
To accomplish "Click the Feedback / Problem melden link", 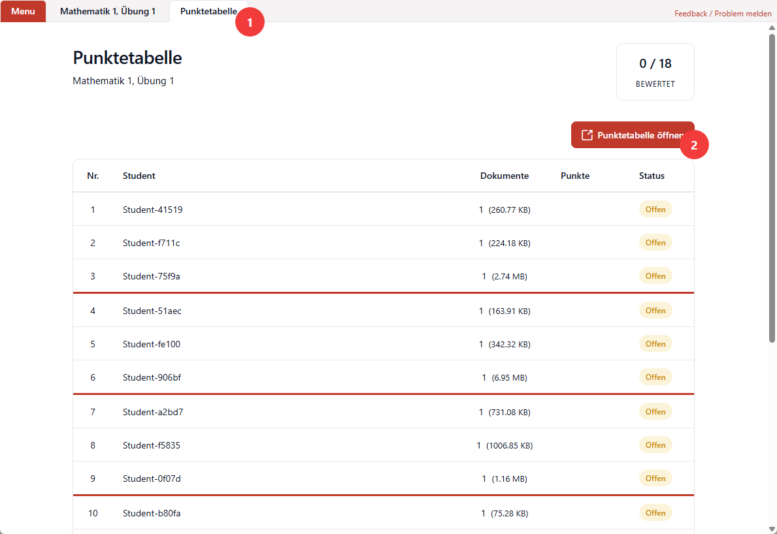I will 723,13.
